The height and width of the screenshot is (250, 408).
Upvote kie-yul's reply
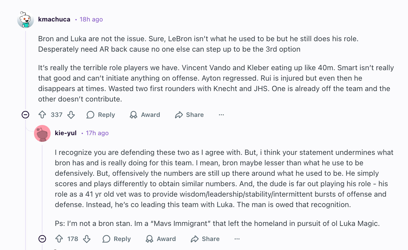[59, 239]
